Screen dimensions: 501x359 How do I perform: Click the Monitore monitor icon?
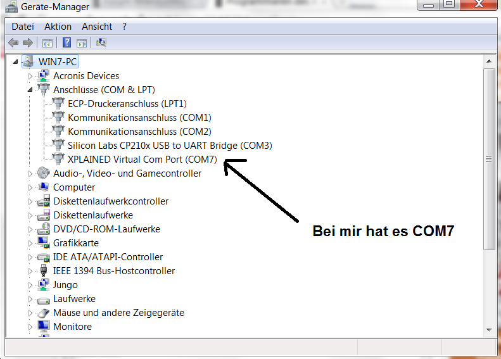[x=44, y=326]
